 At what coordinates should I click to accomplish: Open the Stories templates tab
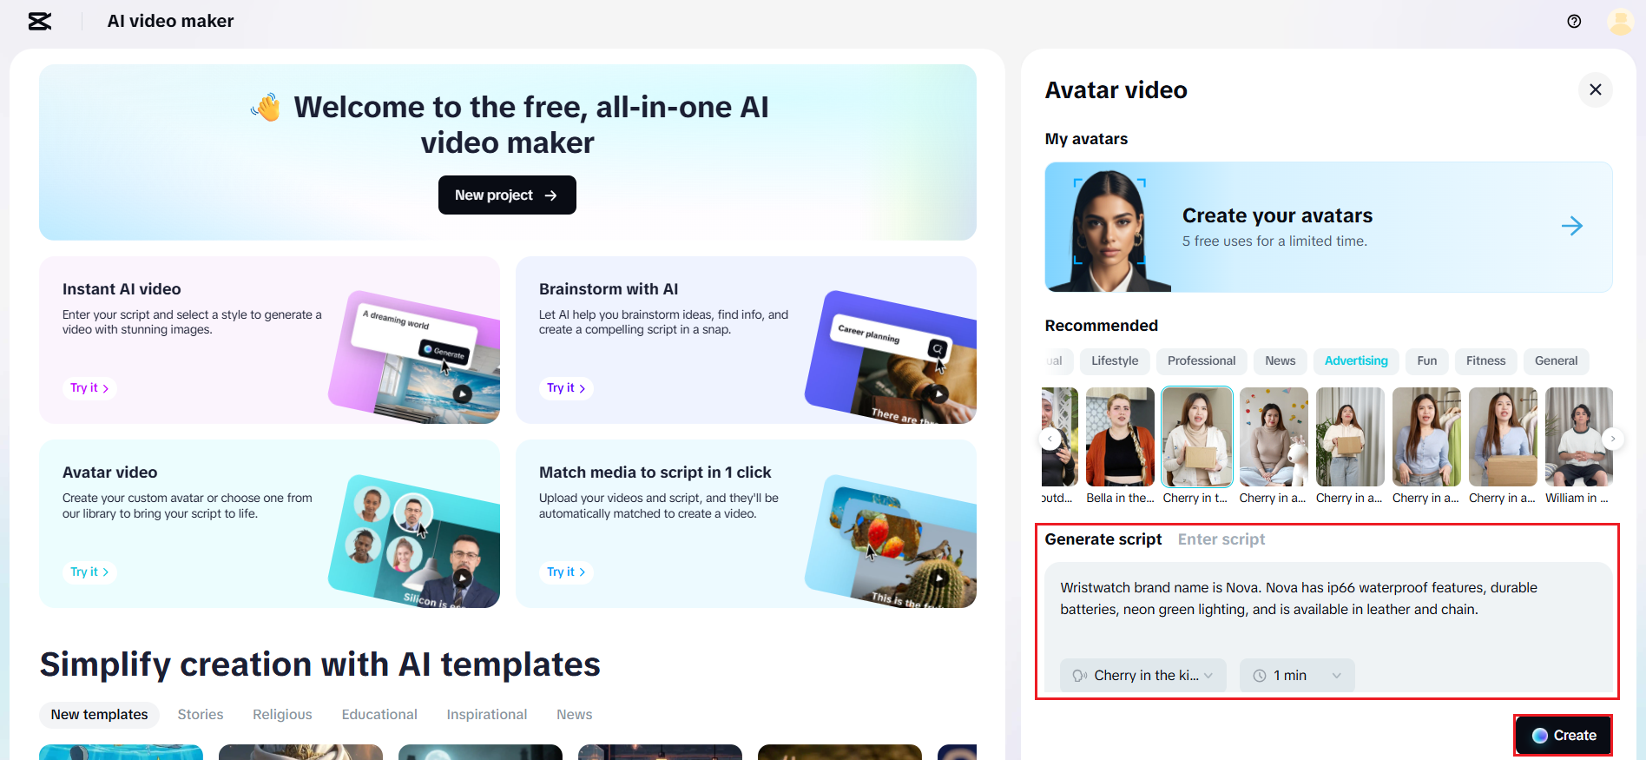tap(201, 715)
